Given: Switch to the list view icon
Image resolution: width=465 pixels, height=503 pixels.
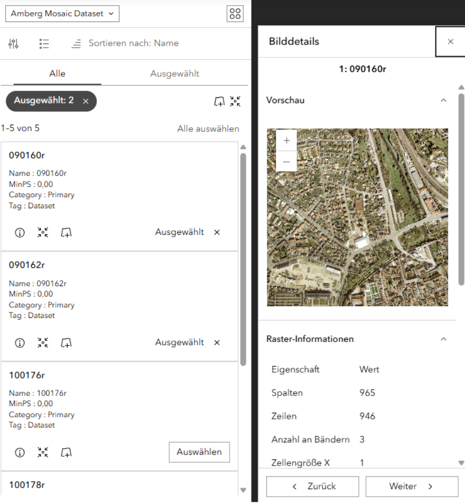Looking at the screenshot, I should click(x=44, y=44).
